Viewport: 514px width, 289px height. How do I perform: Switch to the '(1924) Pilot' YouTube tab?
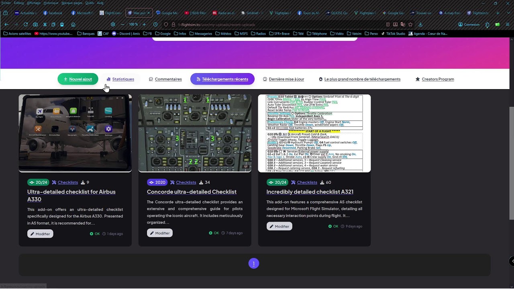click(x=195, y=13)
